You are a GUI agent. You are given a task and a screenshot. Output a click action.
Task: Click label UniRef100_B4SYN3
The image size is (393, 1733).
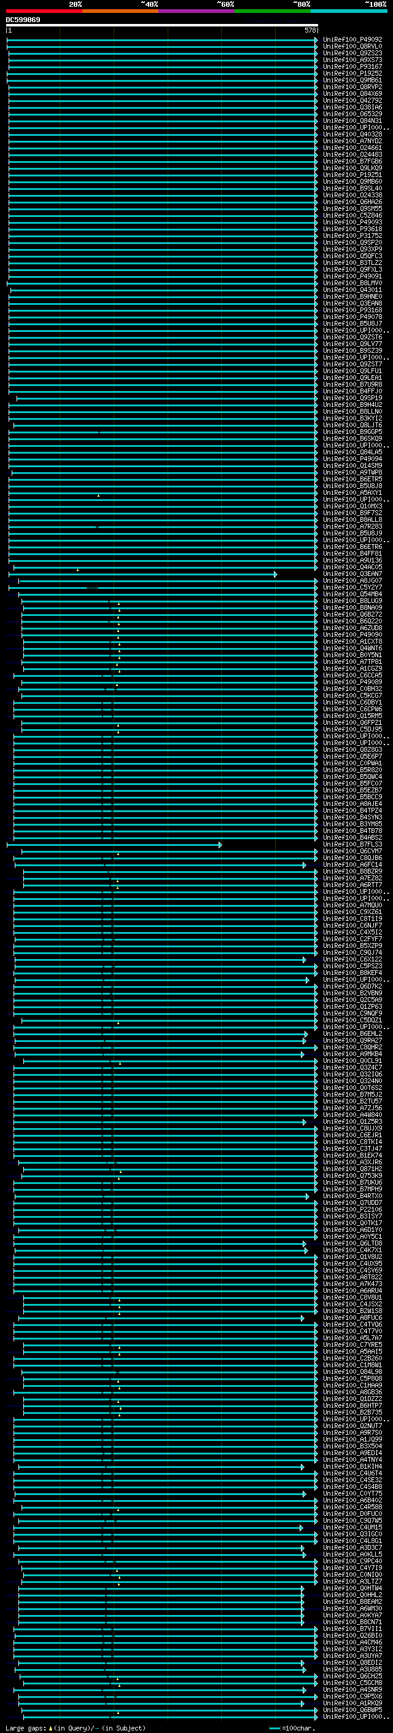(x=352, y=818)
